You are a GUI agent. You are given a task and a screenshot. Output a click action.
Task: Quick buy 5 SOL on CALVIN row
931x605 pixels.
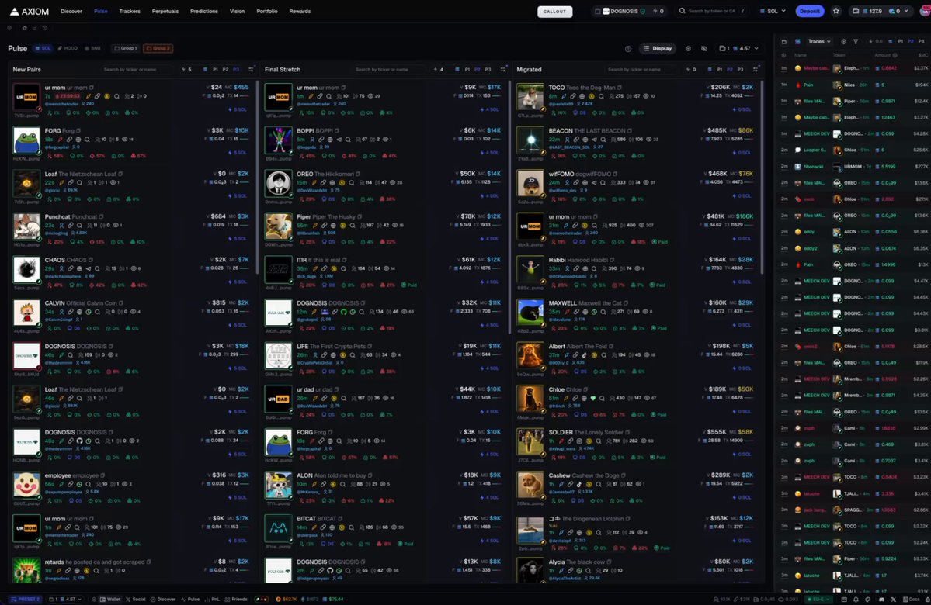(x=238, y=325)
